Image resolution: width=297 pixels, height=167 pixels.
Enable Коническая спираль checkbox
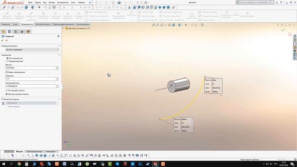click(x=2, y=99)
